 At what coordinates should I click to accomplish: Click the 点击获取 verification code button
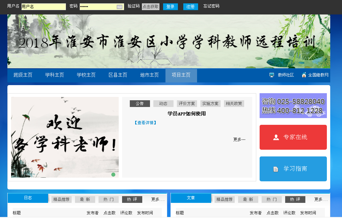coord(150,7)
